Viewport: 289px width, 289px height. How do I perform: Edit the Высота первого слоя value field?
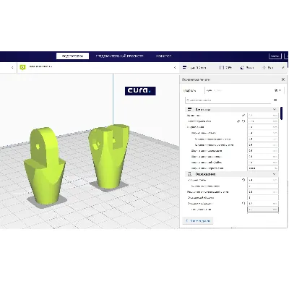point(263,121)
